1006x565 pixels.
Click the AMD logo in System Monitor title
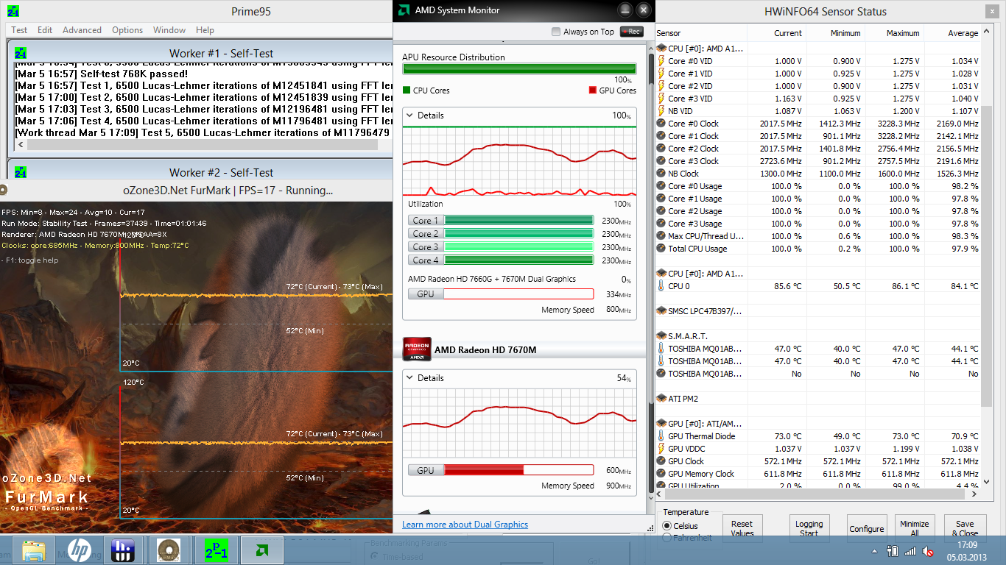tap(404, 10)
